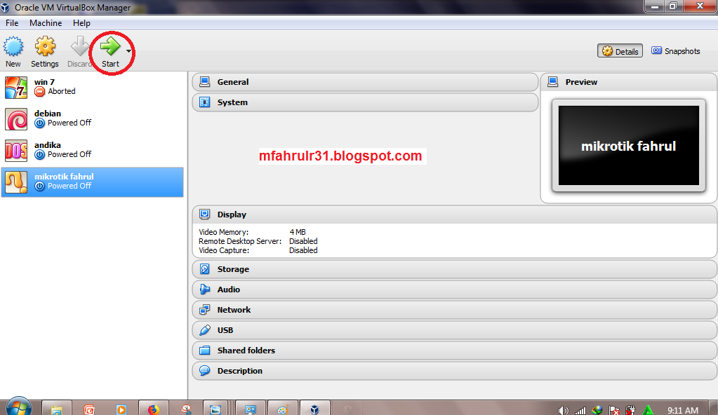Click the Shared folders section folder icon
The image size is (718, 415).
pos(205,351)
